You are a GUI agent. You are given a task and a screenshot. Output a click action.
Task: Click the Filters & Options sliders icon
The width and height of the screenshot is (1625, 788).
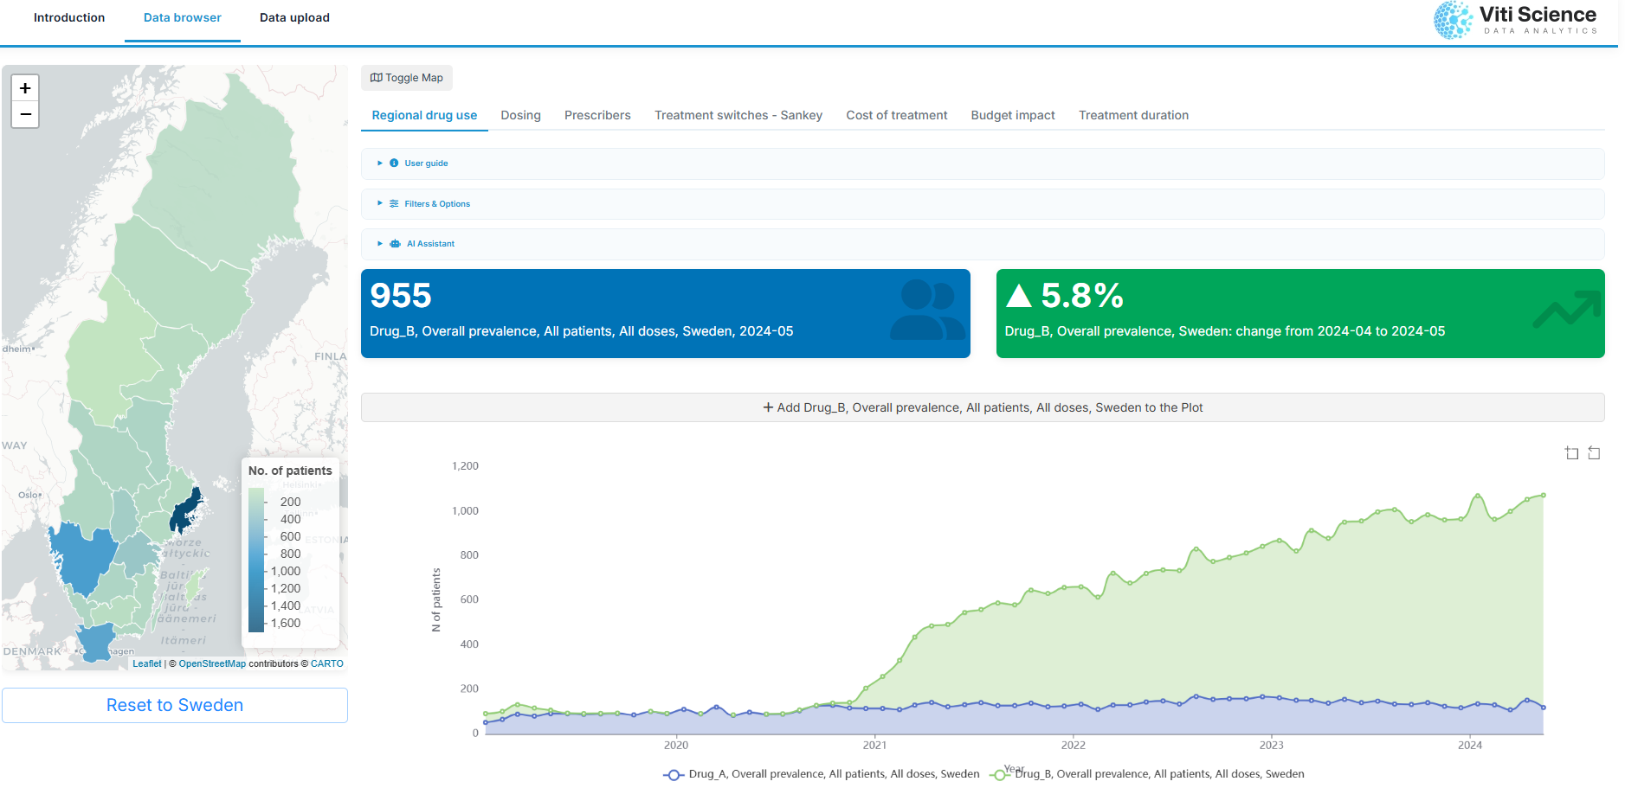[x=394, y=204]
